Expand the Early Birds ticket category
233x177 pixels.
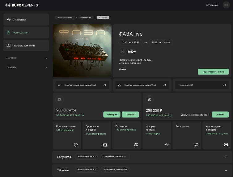tap(226, 157)
